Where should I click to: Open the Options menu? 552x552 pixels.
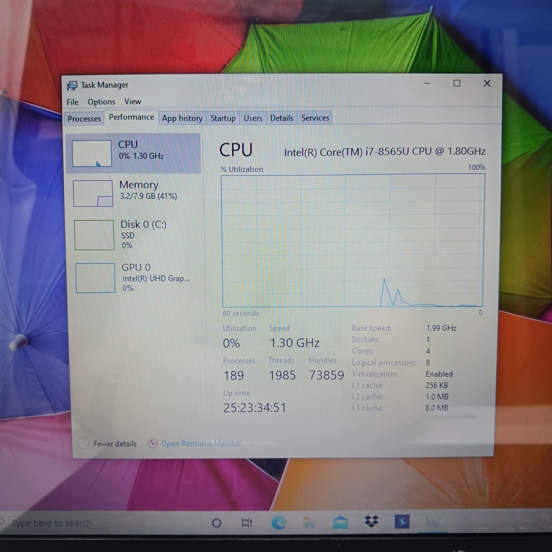[101, 102]
